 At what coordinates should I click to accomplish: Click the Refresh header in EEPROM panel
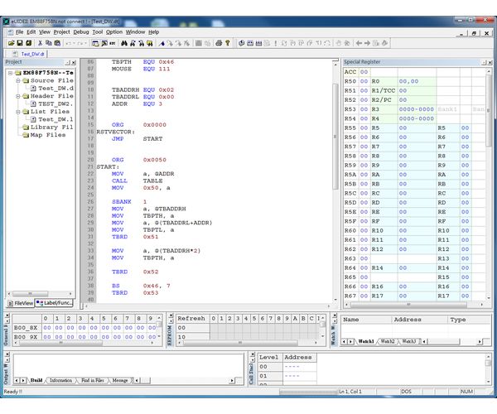point(191,318)
